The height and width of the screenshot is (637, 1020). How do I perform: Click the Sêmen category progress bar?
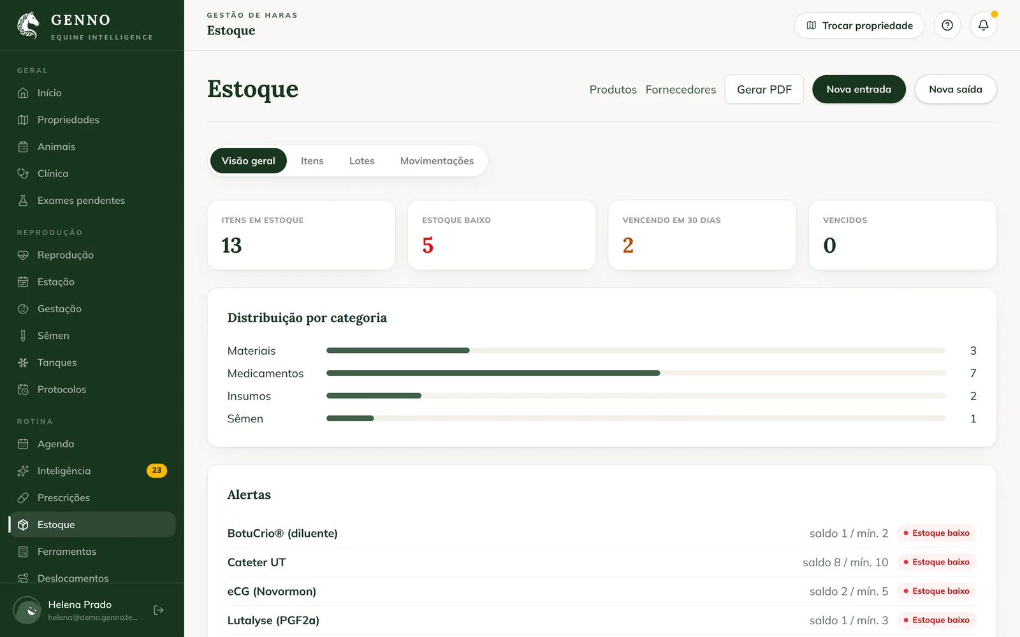tap(636, 419)
